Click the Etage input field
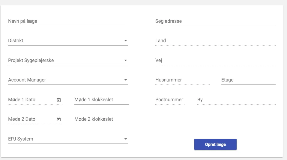This screenshot has width=287, height=160. [248, 80]
